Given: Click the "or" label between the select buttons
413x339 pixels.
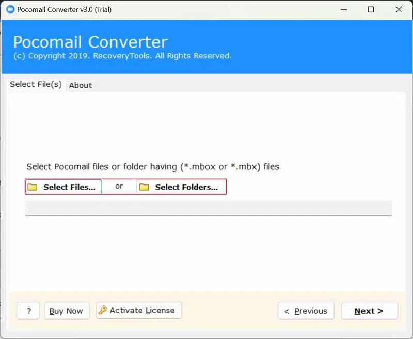Looking at the screenshot, I should pyautogui.click(x=119, y=187).
